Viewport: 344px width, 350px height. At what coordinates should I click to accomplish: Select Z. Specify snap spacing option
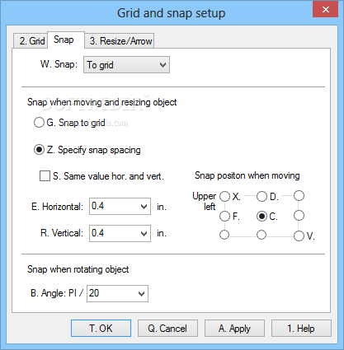click(39, 150)
